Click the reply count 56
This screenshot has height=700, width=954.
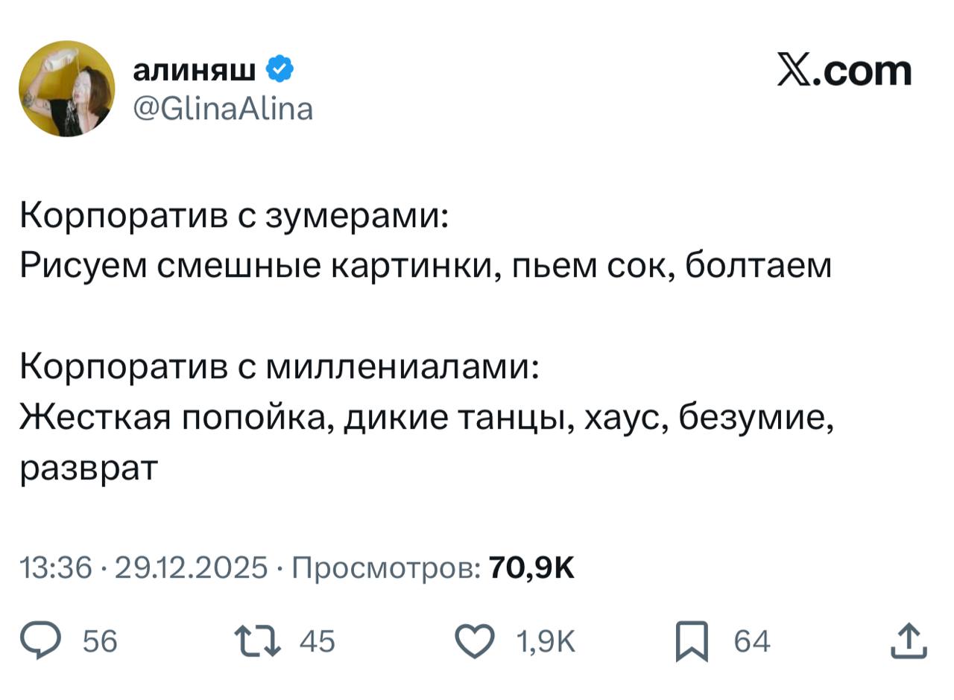[100, 641]
